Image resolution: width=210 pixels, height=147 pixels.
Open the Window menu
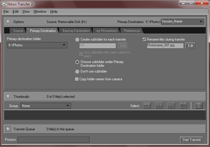[40, 12]
